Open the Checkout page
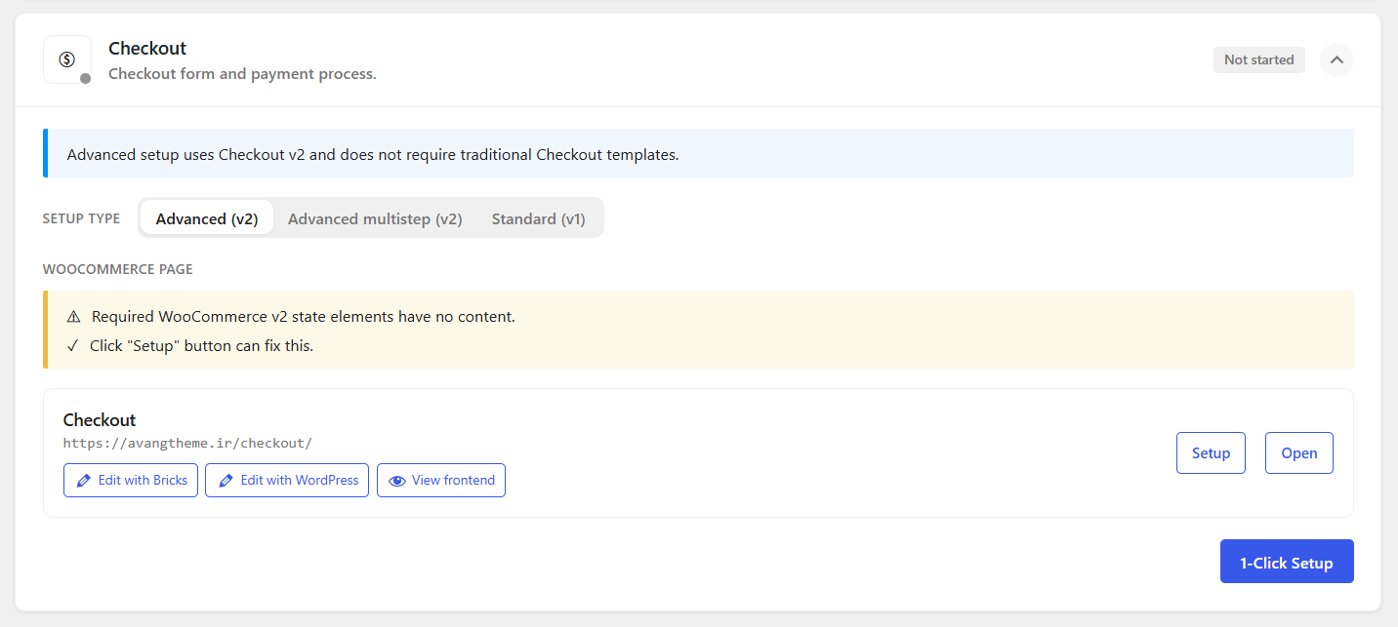This screenshot has height=627, width=1398. 1299,453
